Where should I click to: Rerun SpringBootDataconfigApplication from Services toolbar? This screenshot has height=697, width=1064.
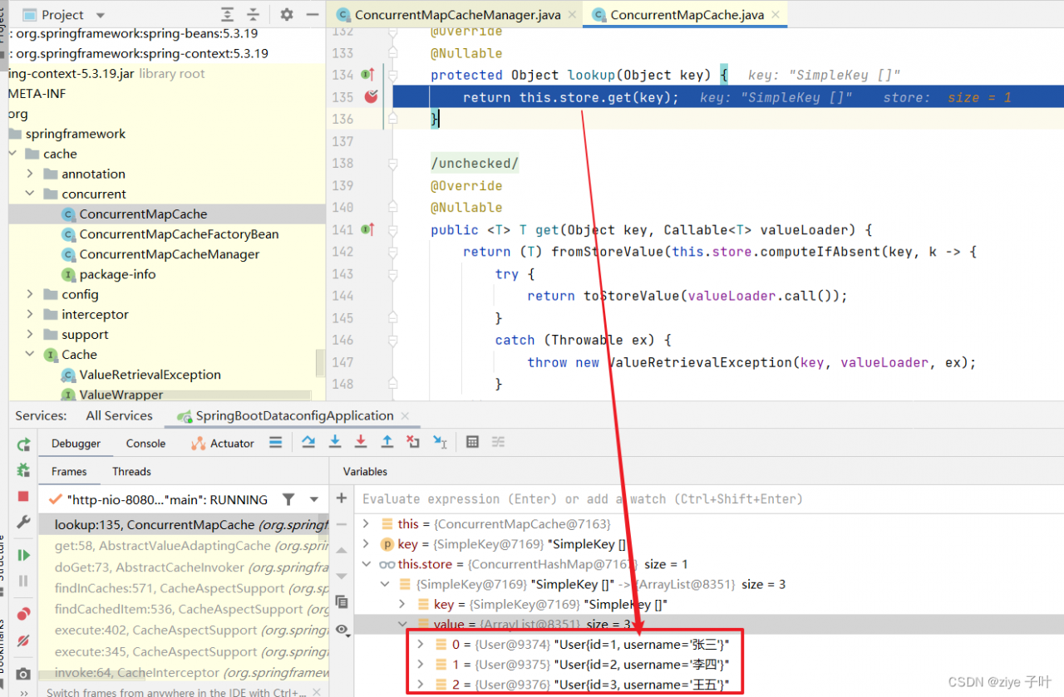click(23, 444)
